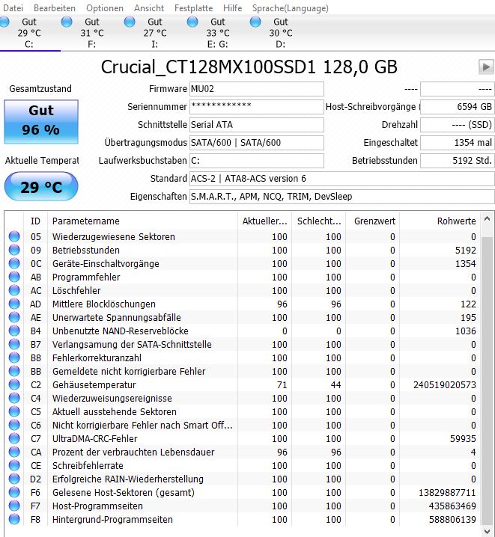Click the Rohwerte column header
This screenshot has width=495, height=537.
click(440, 221)
